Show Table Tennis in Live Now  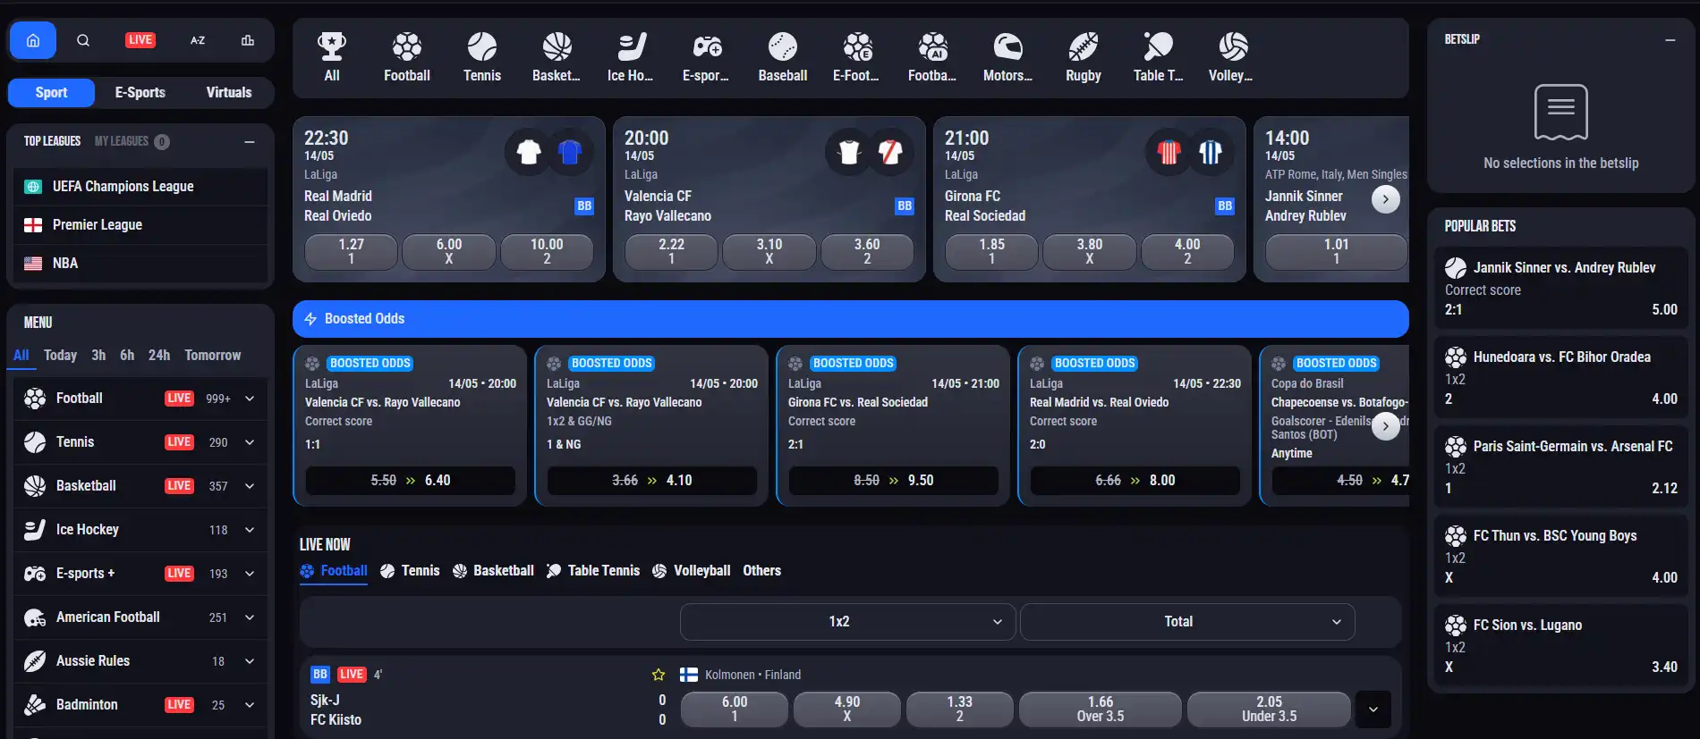pyautogui.click(x=593, y=571)
